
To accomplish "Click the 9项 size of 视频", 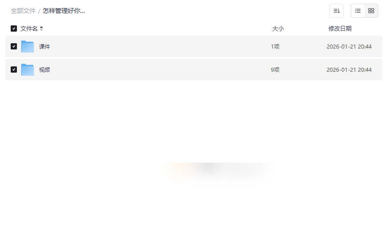I will pos(275,70).
